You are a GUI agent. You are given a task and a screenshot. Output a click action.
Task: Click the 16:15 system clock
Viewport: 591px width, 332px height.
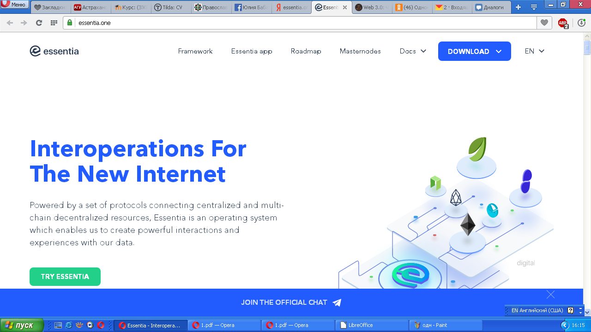click(578, 325)
